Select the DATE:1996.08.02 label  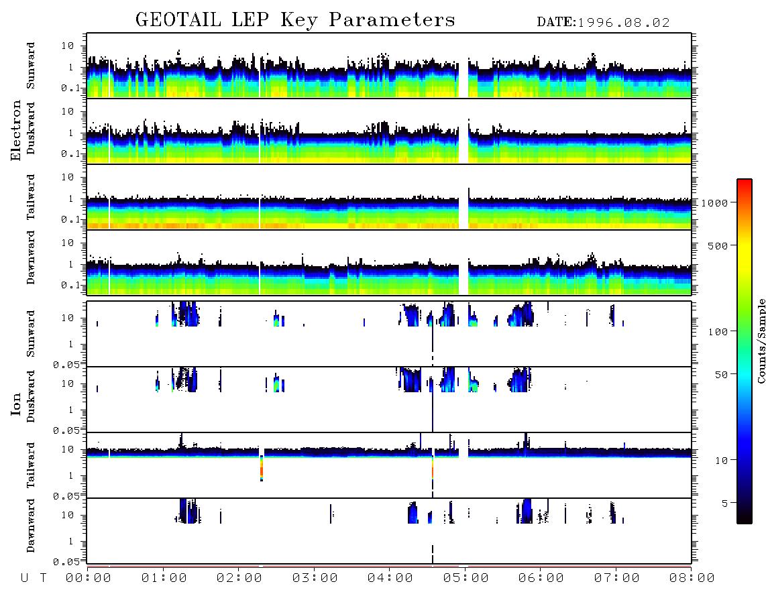click(x=603, y=22)
